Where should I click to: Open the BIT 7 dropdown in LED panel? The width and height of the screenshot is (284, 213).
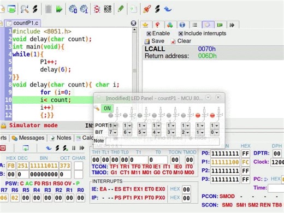pyautogui.click(x=113, y=132)
